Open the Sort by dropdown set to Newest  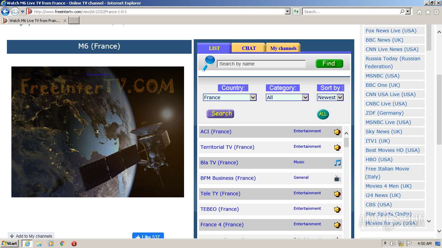[330, 97]
